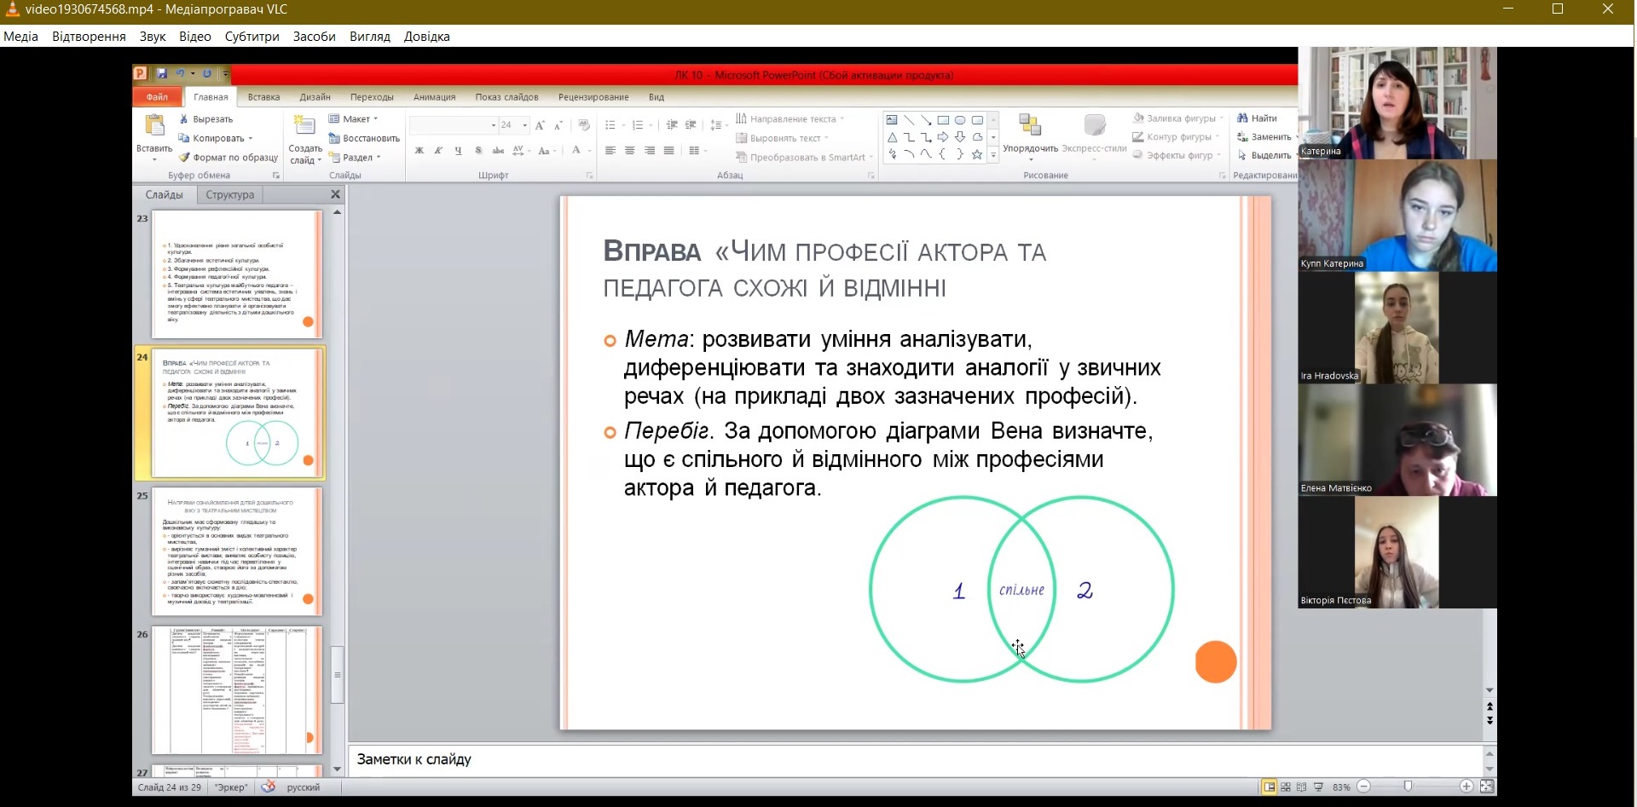The height and width of the screenshot is (807, 1637).
Task: Select slide 25 thumbnail in slides panel
Action: click(237, 551)
